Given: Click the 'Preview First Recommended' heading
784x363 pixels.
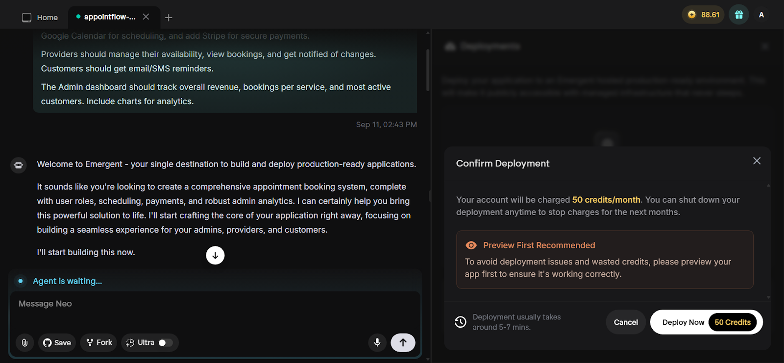Looking at the screenshot, I should [x=539, y=245].
